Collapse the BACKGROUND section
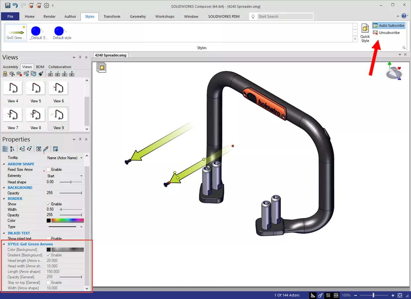Viewport: 411px width, 299px height. click(x=4, y=187)
